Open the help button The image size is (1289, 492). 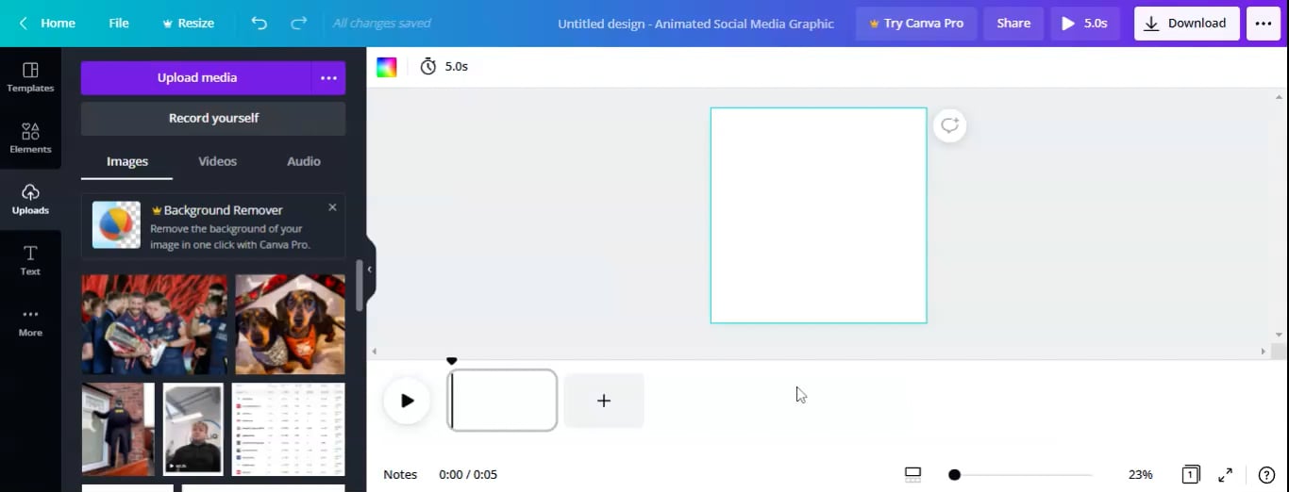point(1267,475)
